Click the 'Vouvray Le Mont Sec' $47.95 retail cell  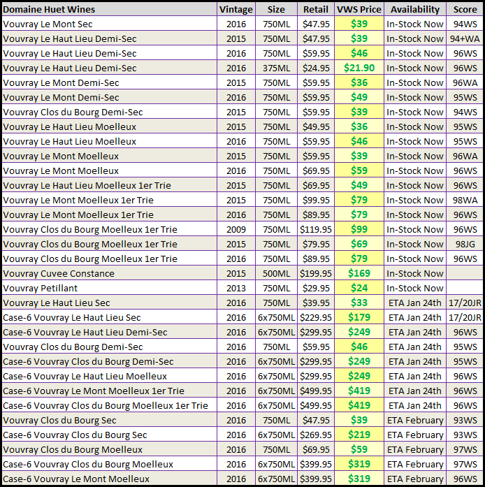pos(316,24)
